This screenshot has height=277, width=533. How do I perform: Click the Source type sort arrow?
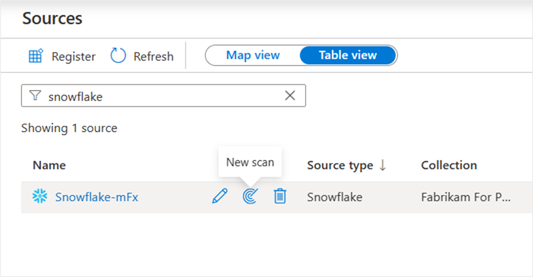coord(383,165)
